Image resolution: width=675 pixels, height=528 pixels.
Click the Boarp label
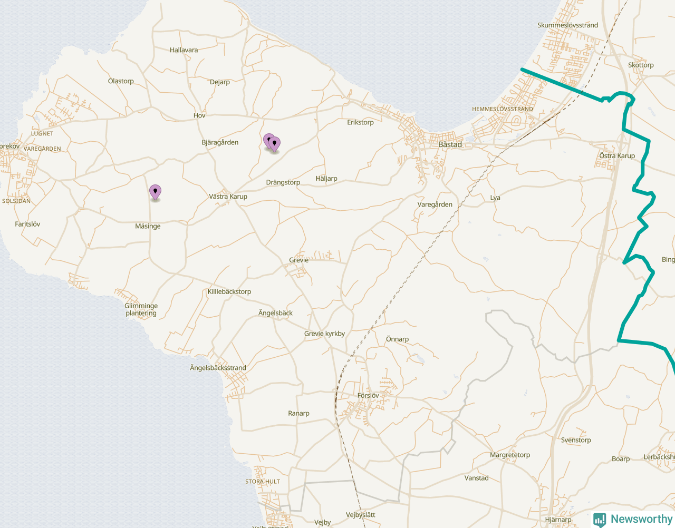tap(621, 459)
